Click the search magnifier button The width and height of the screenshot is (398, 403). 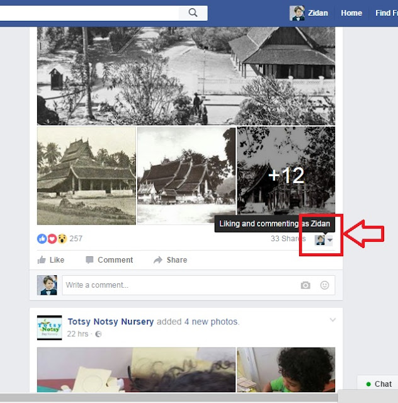(193, 13)
